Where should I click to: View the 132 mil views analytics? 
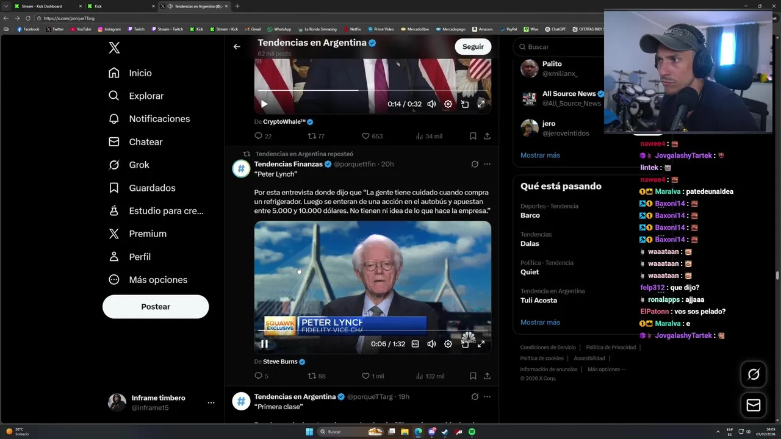430,376
